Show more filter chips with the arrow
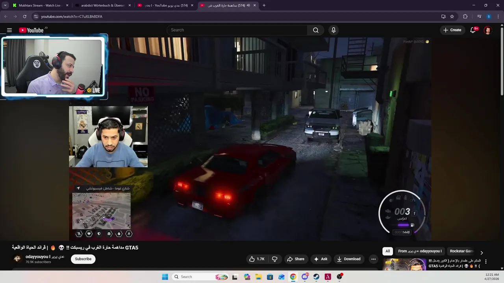 (x=481, y=253)
